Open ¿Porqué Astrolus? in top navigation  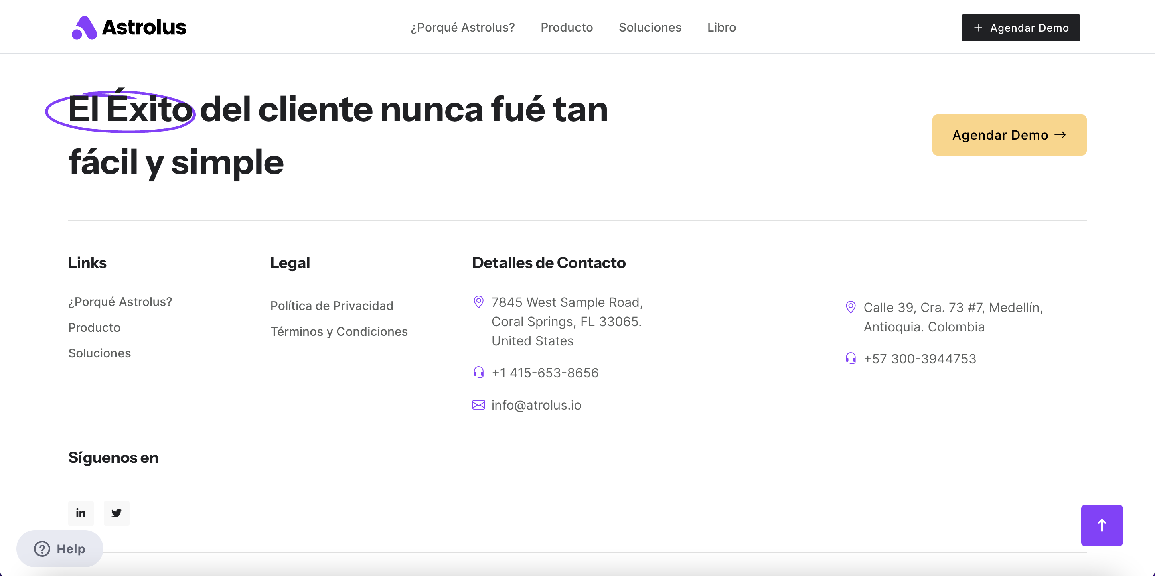point(463,28)
